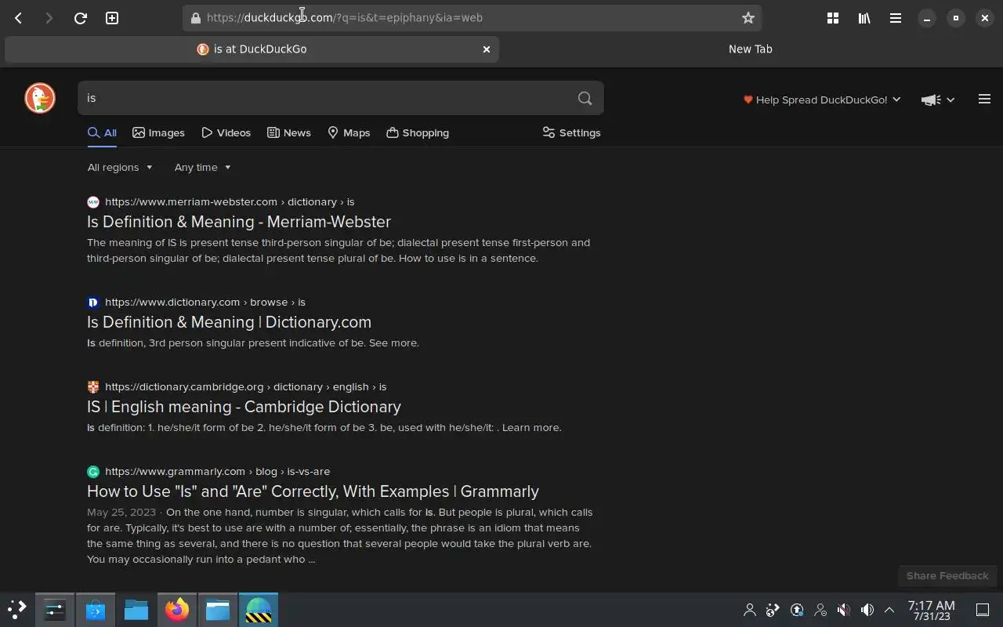The height and width of the screenshot is (627, 1003).
Task: Expand the Any time filter
Action: (x=202, y=167)
